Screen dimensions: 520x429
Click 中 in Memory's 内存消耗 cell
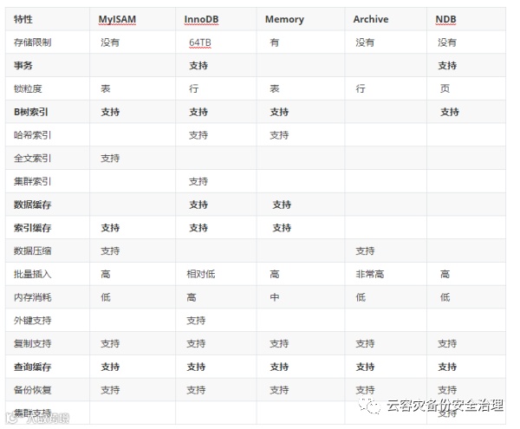click(x=274, y=297)
